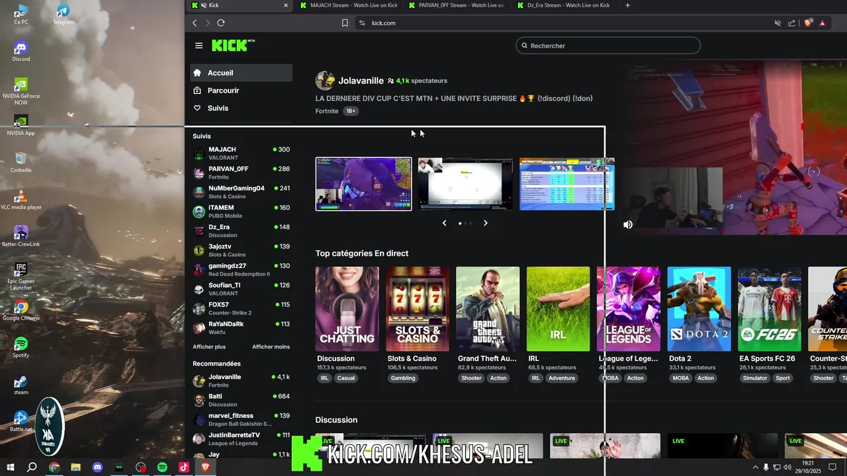
Task: Open Corbeille recycle bin icon
Action: click(x=21, y=162)
